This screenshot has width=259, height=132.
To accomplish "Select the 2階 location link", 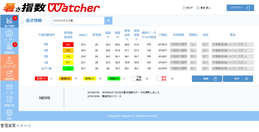I will pos(46,56).
